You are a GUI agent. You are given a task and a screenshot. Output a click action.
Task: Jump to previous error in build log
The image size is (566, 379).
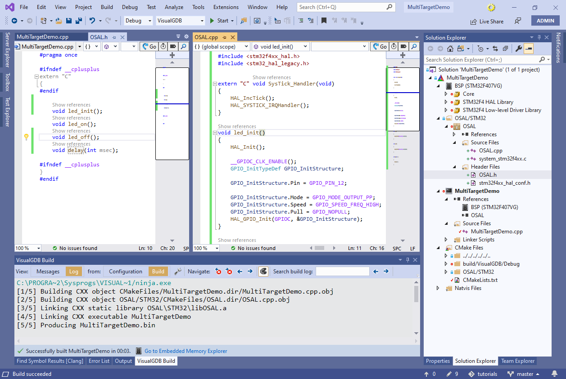coord(218,272)
